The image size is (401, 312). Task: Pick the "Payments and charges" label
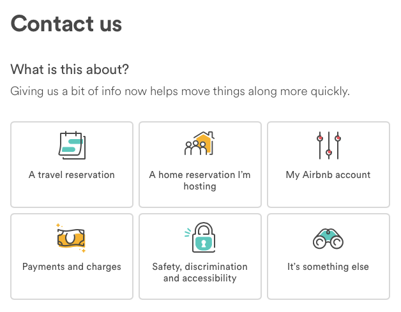[72, 266]
